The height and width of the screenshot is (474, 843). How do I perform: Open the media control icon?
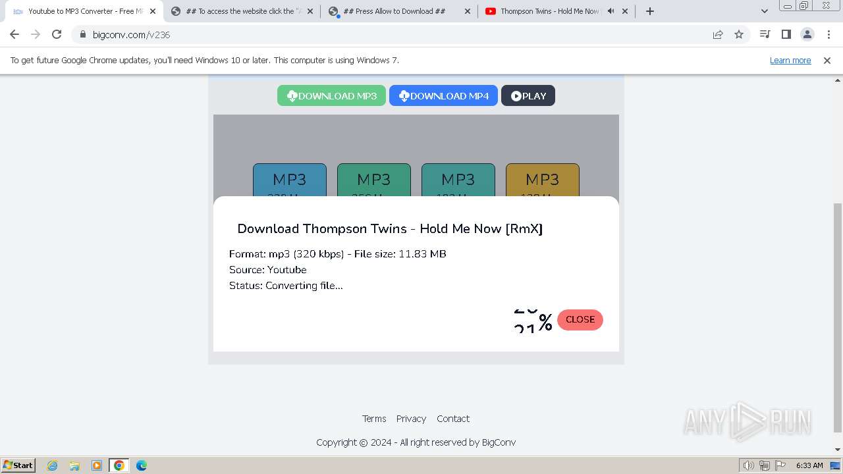click(765, 34)
